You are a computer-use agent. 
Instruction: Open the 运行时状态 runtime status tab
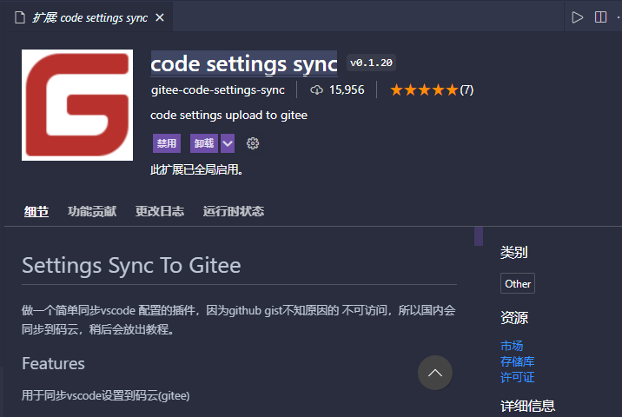[233, 211]
